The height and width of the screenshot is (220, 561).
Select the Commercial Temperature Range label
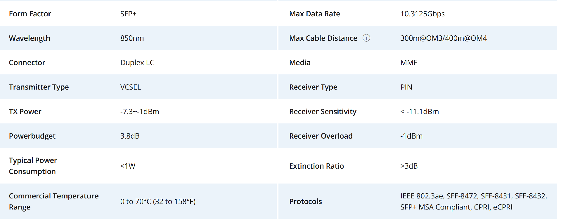[54, 201]
